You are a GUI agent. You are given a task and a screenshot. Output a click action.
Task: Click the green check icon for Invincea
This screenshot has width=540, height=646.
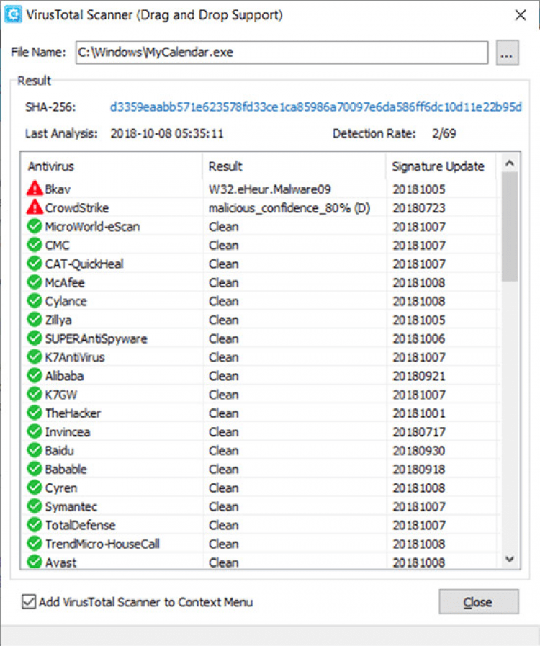click(x=35, y=431)
